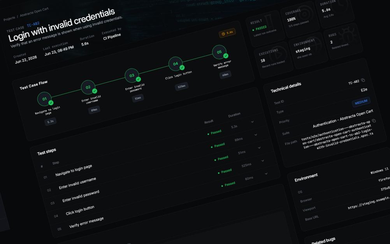Click the orange 5.6s clock badge

[x=227, y=33]
